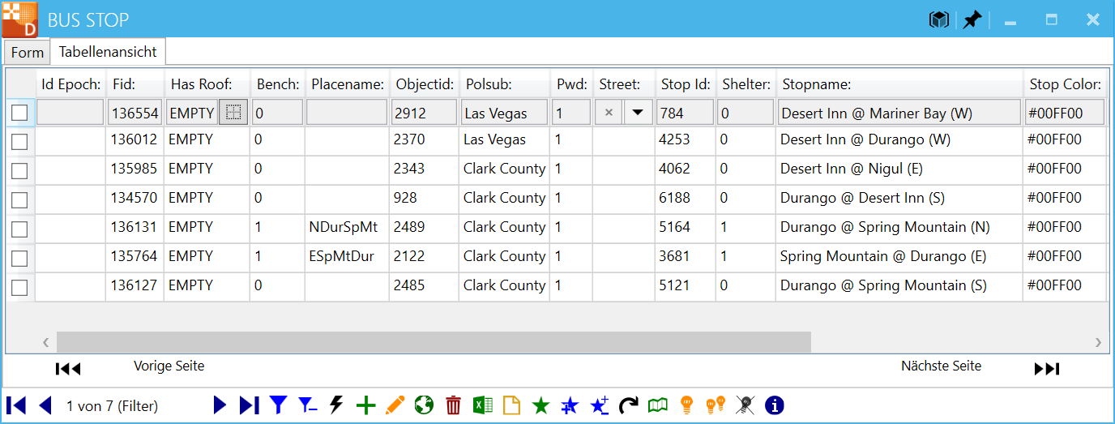Select the Tabellenansicht tab
The height and width of the screenshot is (424, 1115).
108,52
